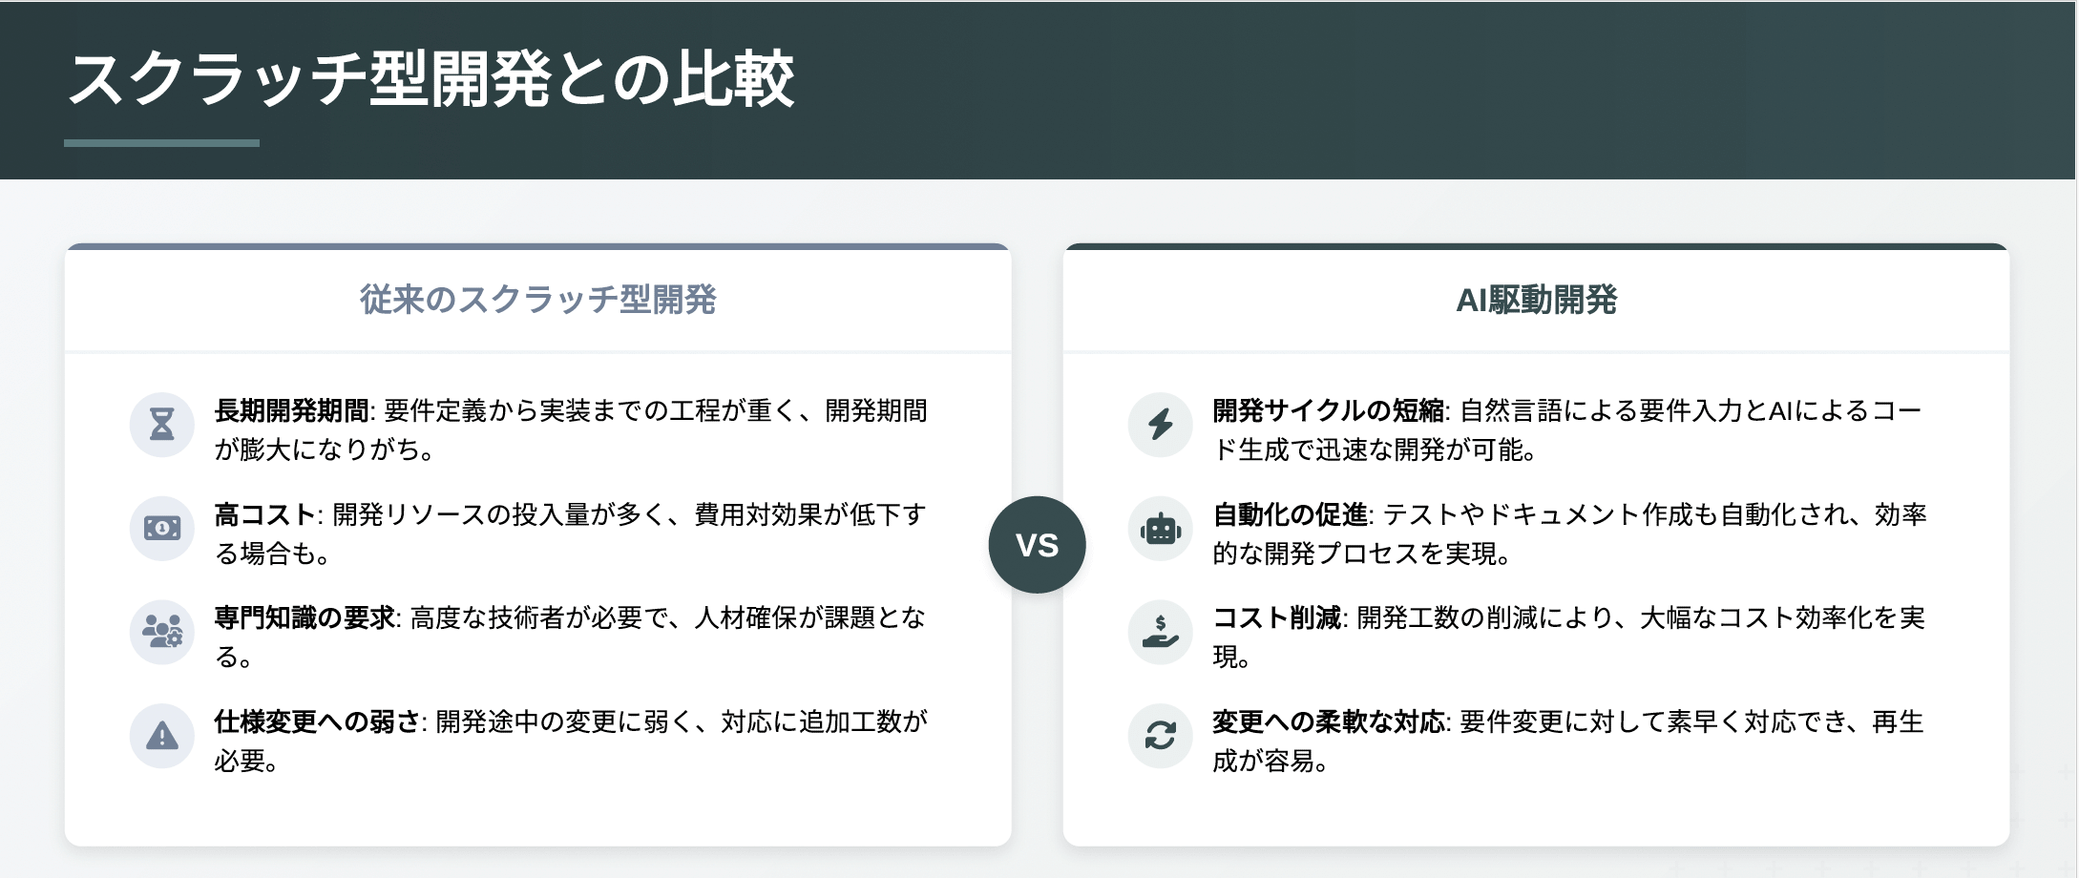Click the bold label 自動化の促進
Image resolution: width=2079 pixels, height=878 pixels.
(1291, 515)
